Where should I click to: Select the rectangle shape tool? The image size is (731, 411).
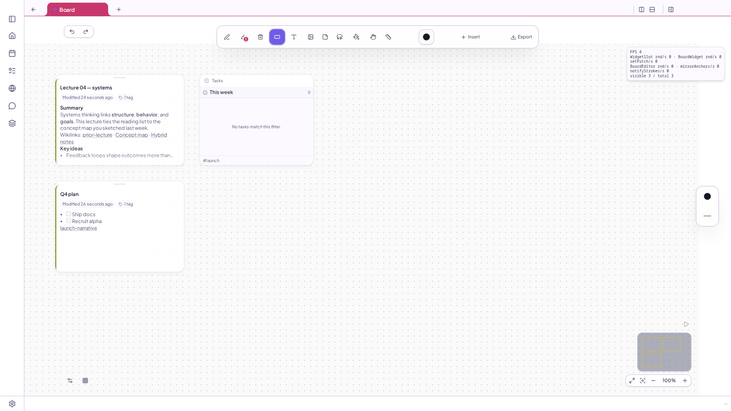click(x=277, y=37)
